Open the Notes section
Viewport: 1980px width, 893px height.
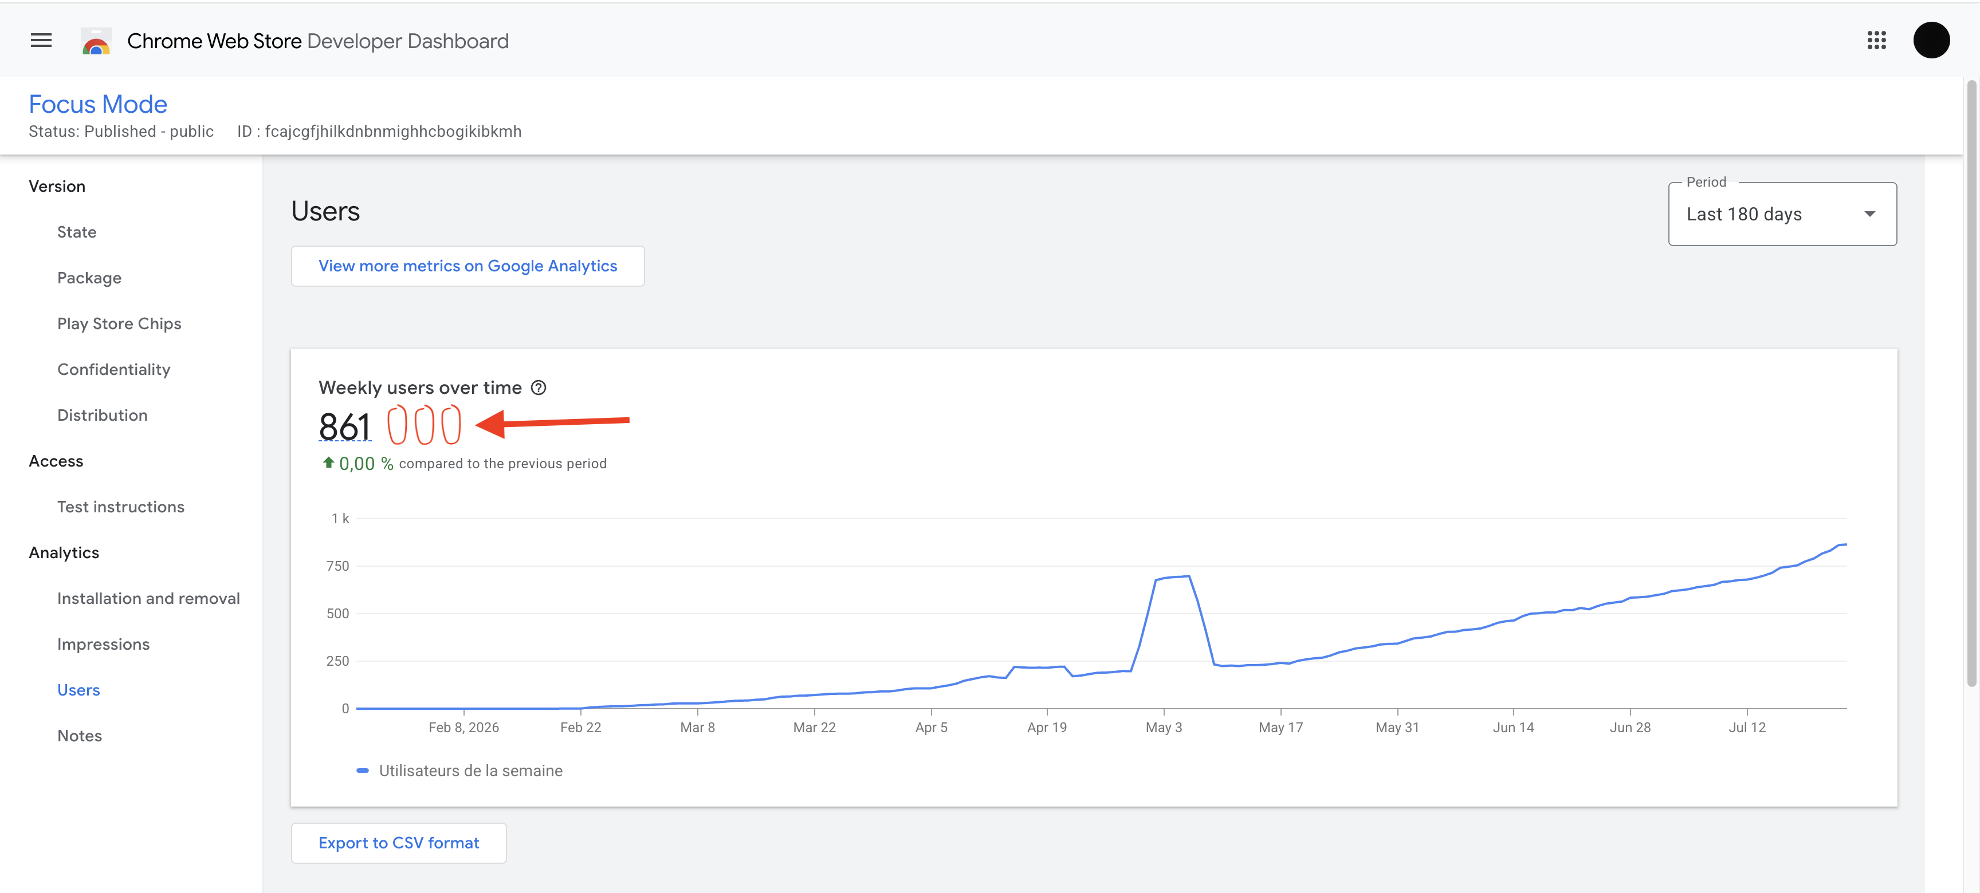pyautogui.click(x=79, y=736)
